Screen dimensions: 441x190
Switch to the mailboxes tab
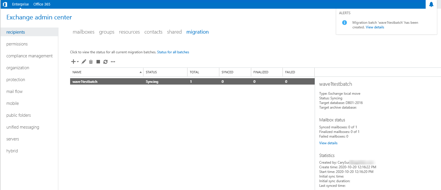click(83, 32)
